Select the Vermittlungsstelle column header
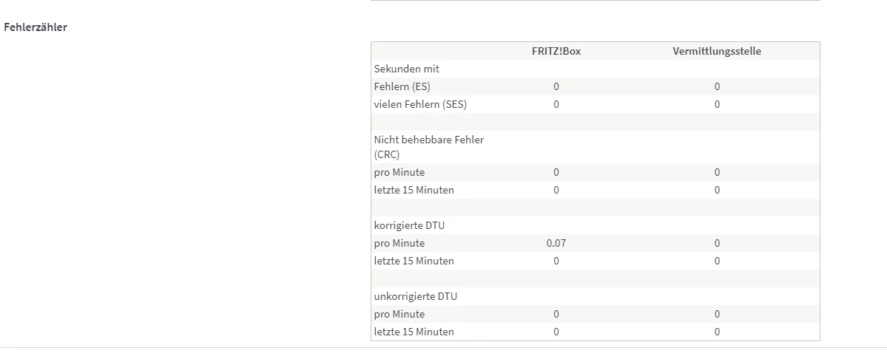The image size is (887, 356). [716, 51]
